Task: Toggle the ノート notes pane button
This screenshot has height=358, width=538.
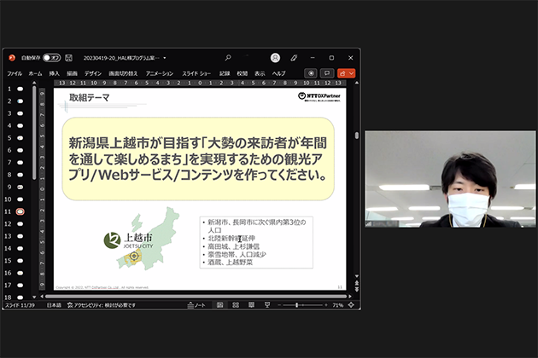Action: click(196, 305)
